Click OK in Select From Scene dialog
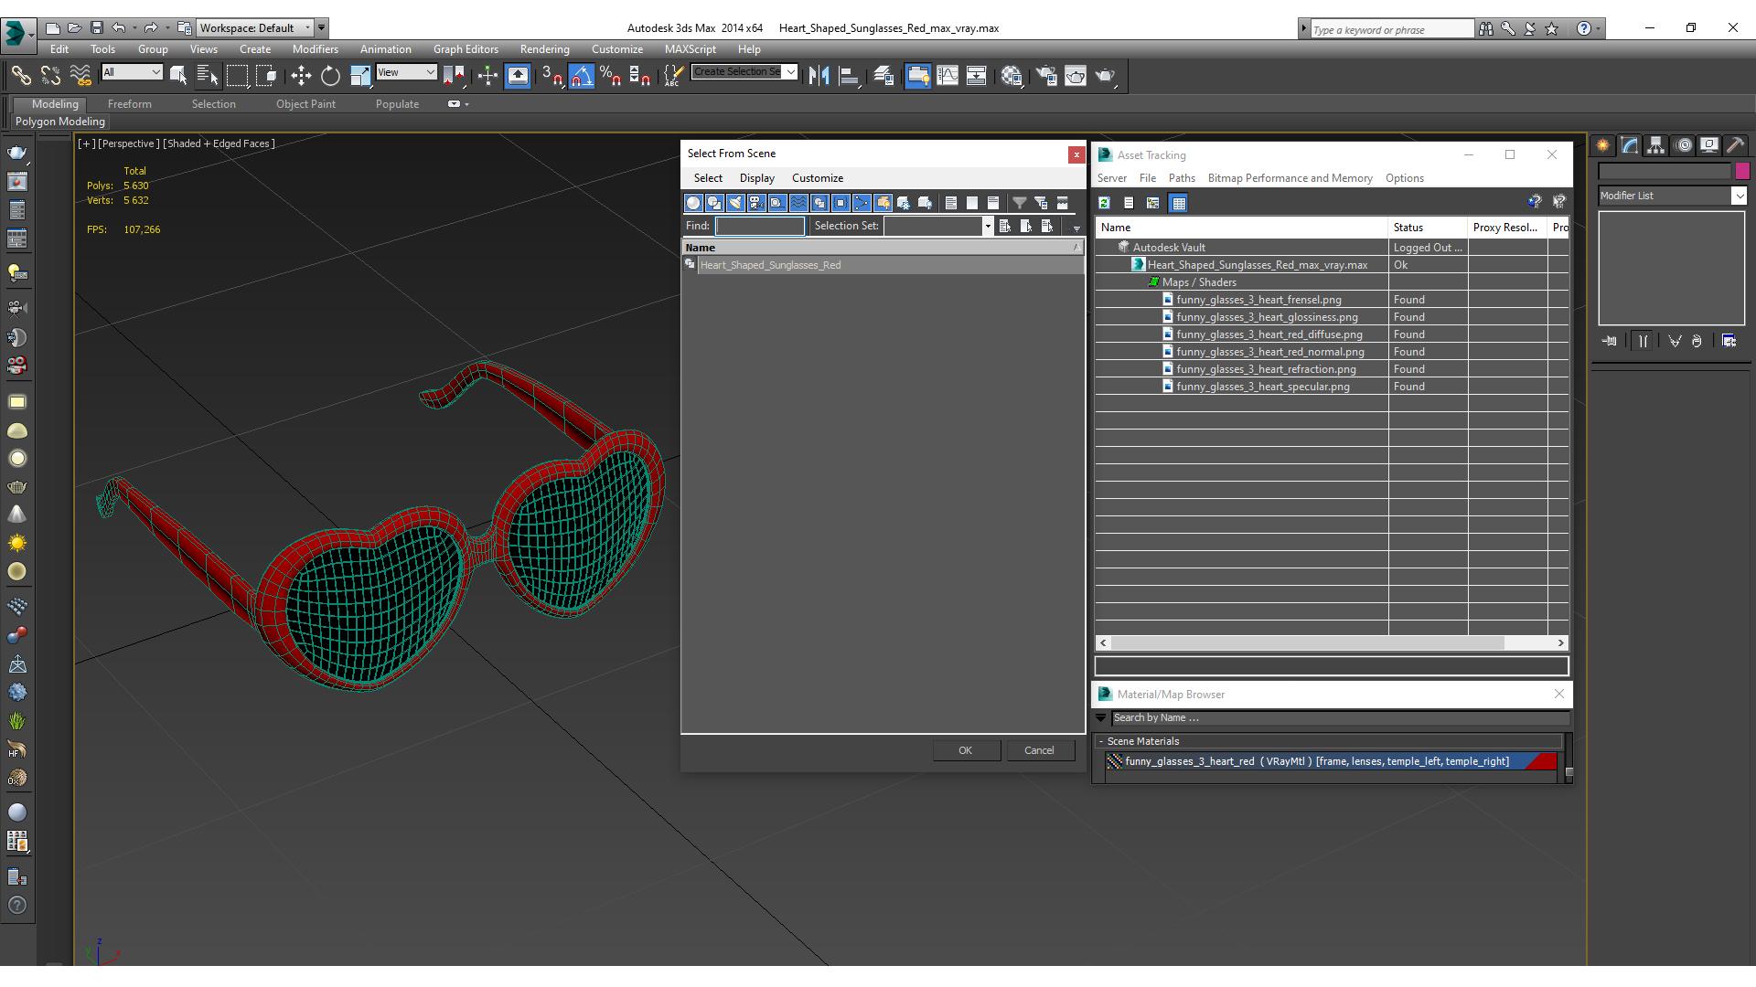 point(965,750)
